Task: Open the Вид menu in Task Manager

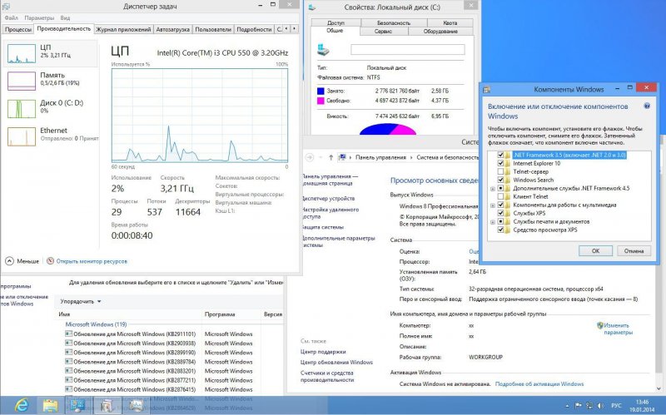Action: (x=65, y=17)
